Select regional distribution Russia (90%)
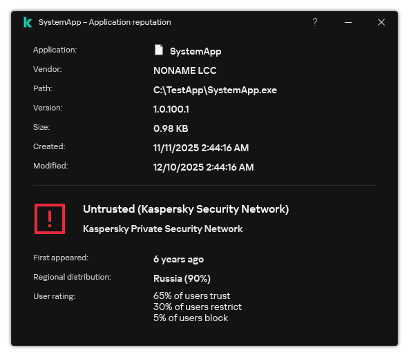Screen dimensions: 409x357 [182, 278]
